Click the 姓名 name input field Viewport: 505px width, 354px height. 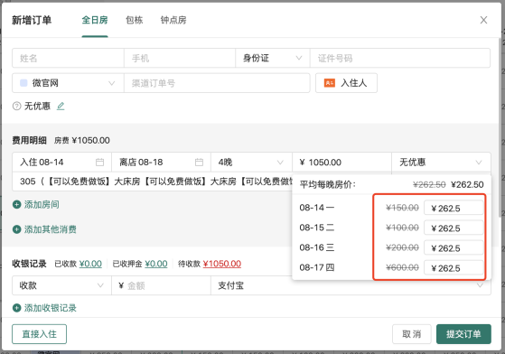point(68,59)
